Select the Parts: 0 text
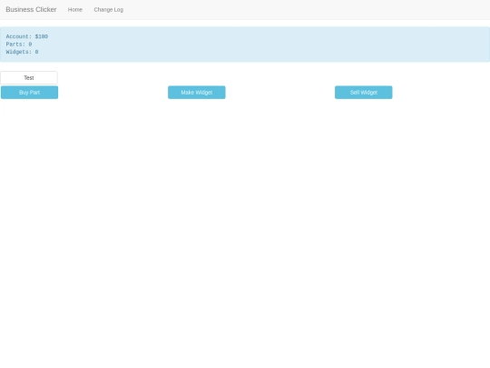The height and width of the screenshot is (368, 490). 19,45
